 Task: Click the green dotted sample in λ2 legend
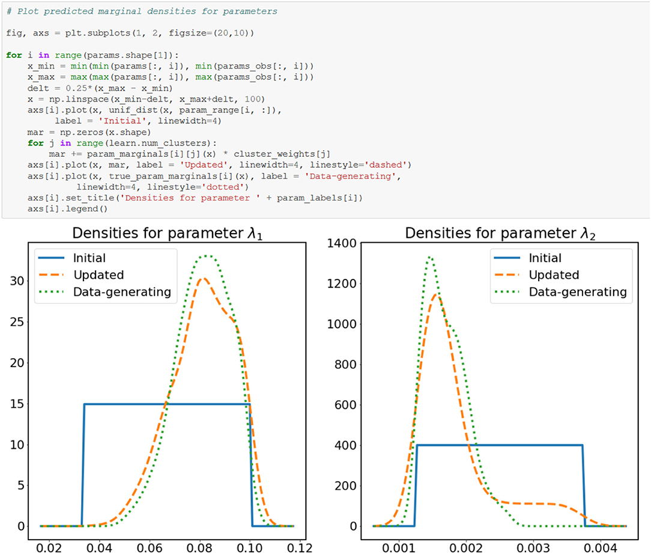(507, 292)
